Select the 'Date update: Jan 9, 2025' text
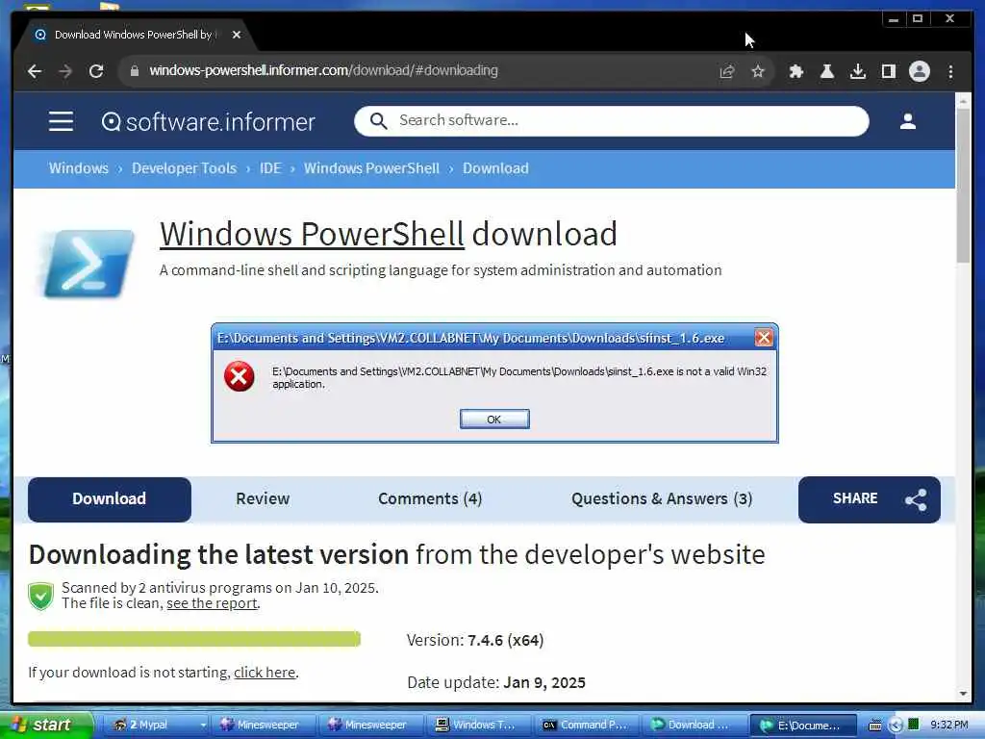985x739 pixels. [496, 682]
